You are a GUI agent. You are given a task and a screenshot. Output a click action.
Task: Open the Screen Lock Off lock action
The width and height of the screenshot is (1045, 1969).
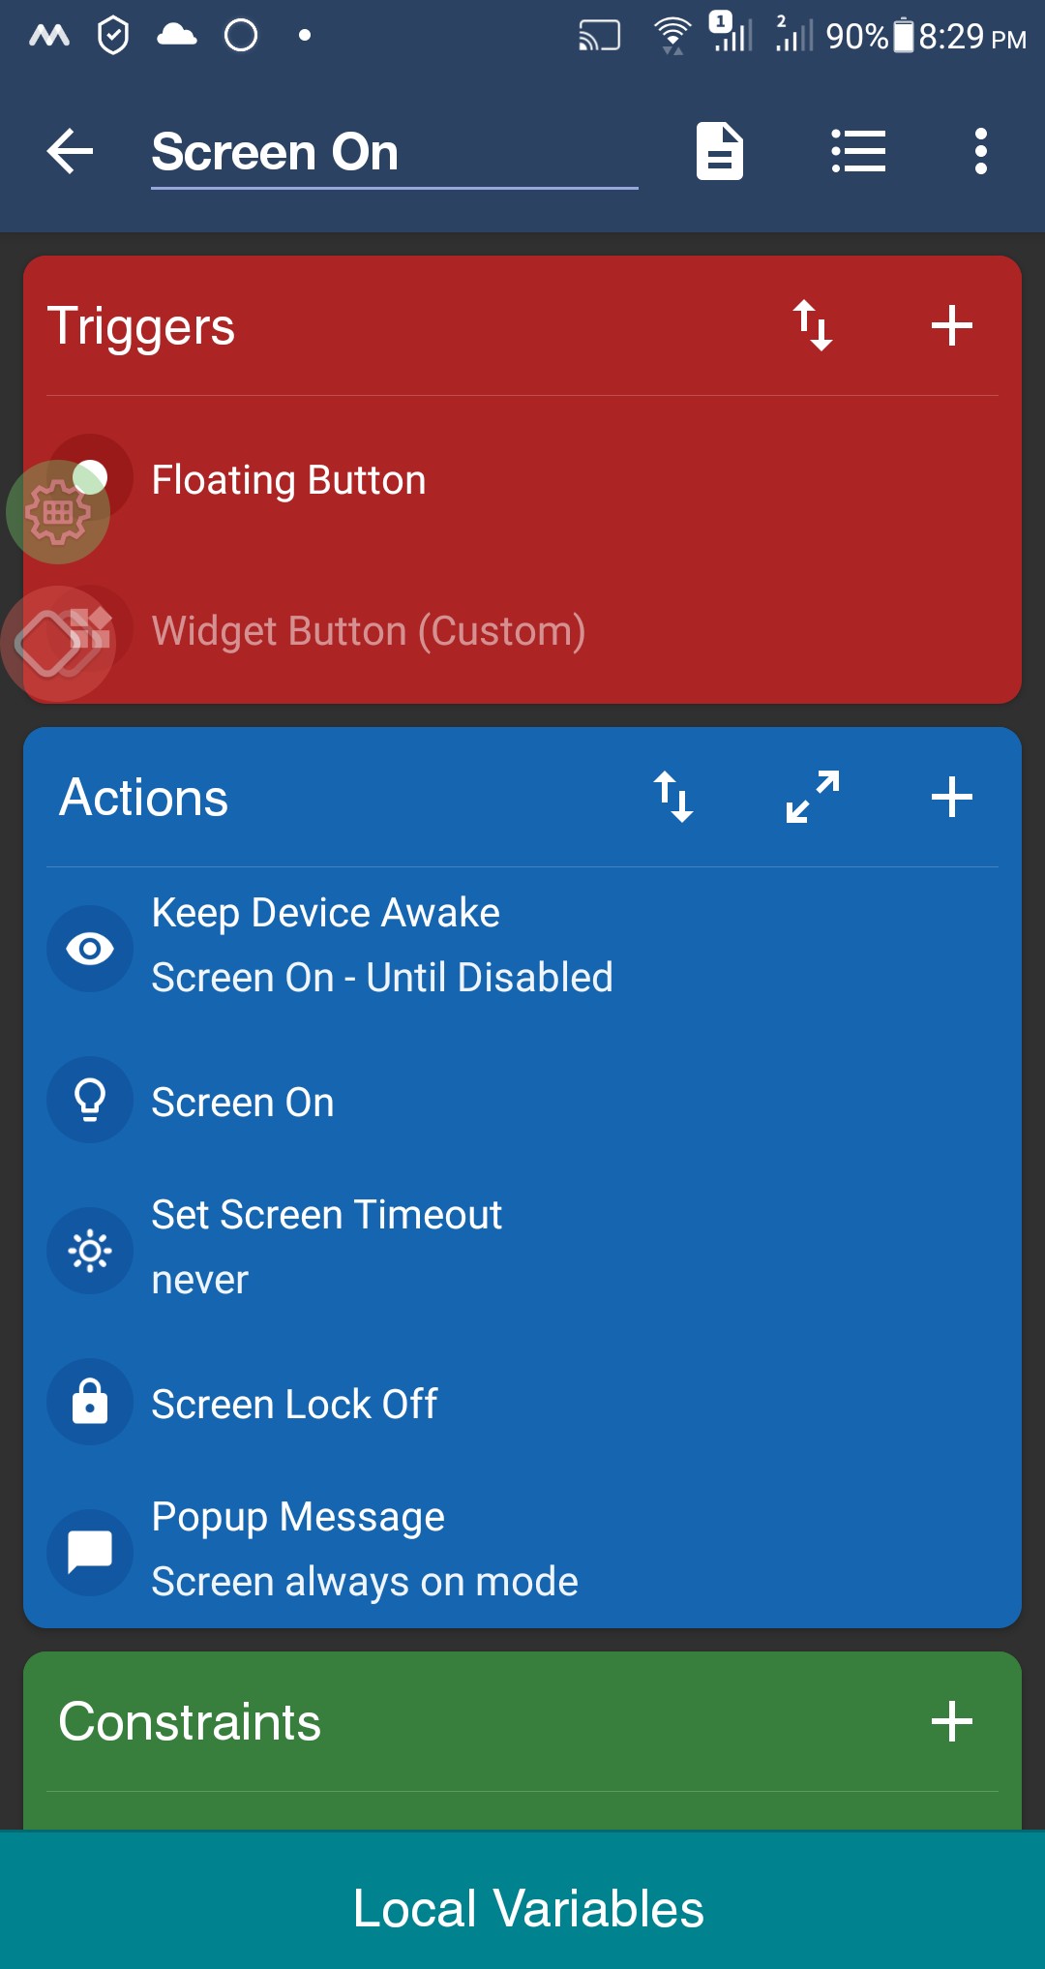(x=522, y=1403)
